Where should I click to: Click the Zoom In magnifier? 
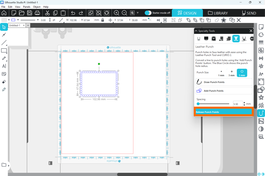pyautogui.click(x=117, y=13)
